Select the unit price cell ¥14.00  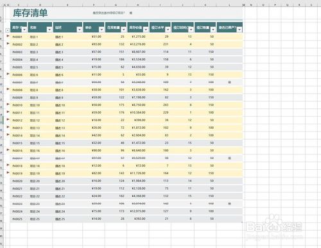pos(94,219)
